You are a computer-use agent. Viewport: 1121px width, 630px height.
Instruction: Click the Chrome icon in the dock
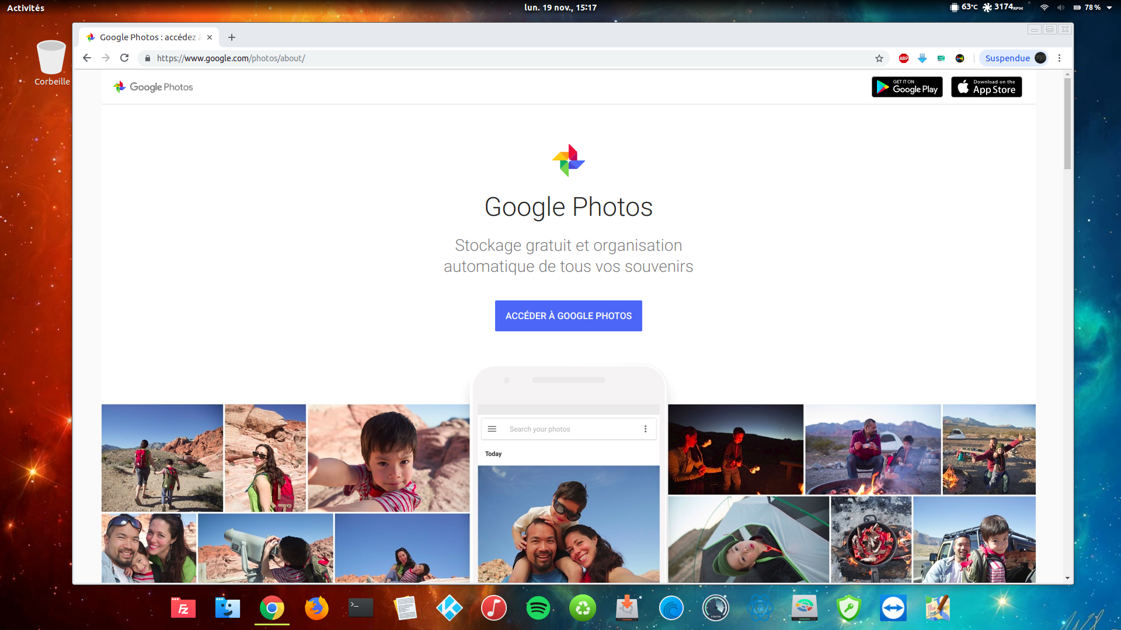(x=272, y=608)
